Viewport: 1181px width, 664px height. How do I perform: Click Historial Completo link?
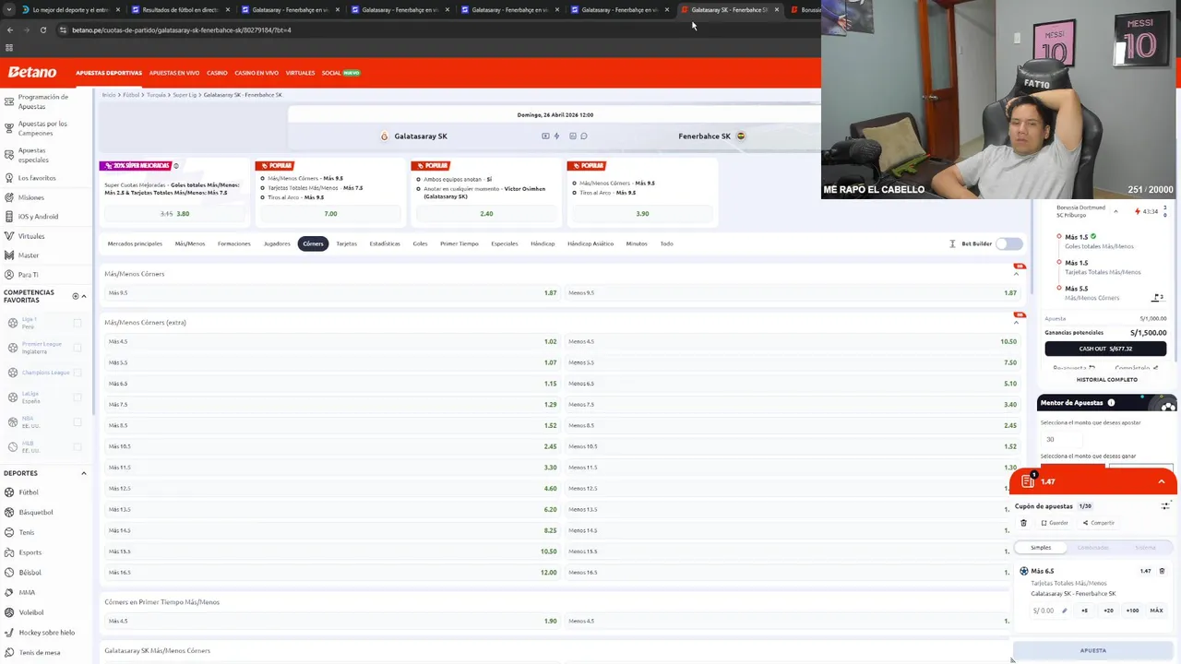(x=1106, y=380)
